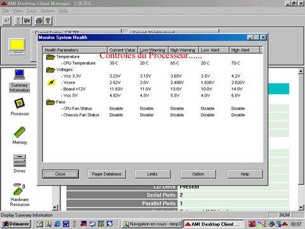Click the main window scroll down arrow
Screen dimensions: 305x229
tap(301, 207)
